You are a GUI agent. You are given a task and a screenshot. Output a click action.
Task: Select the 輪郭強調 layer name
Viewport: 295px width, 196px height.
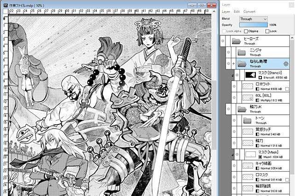tap(263, 186)
